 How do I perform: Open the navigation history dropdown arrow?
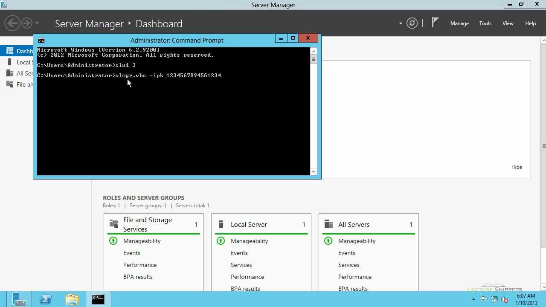point(37,23)
